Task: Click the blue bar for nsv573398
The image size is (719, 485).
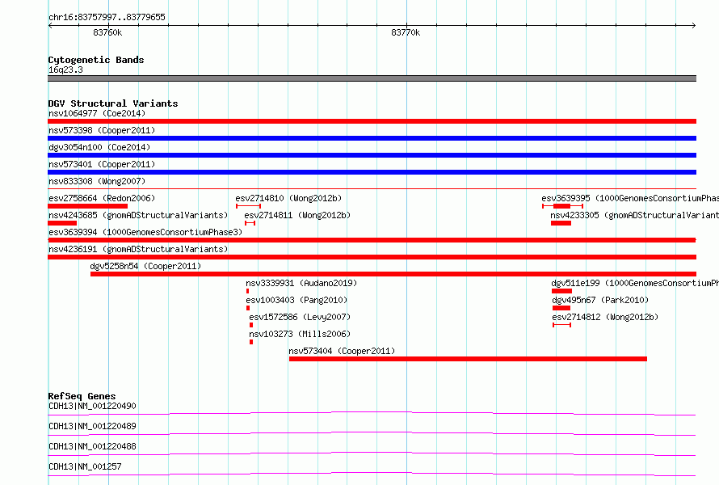Action: point(372,138)
